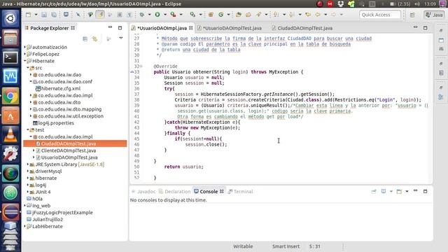The width and height of the screenshot is (448, 252).
Task: Close the UsuarioDAOImpl.java tab
Action: pyautogui.click(x=190, y=28)
